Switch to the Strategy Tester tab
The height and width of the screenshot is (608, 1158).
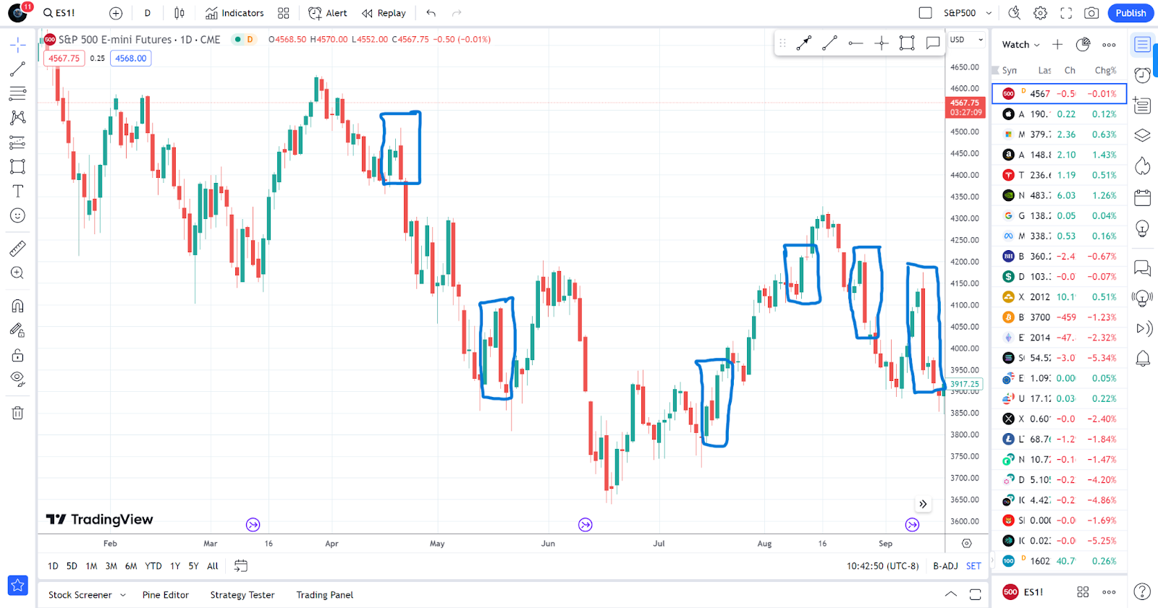point(242,595)
